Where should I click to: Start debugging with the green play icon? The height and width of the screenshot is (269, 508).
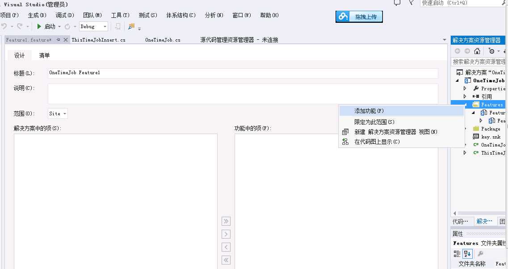[39, 26]
